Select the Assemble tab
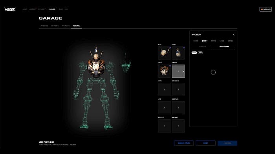The height and width of the screenshot is (154, 275). coord(77,26)
